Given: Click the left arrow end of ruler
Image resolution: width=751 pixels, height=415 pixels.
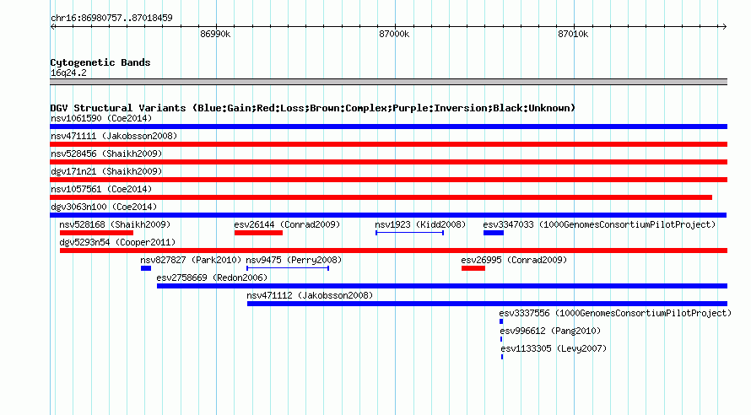Looking at the screenshot, I should point(53,26).
